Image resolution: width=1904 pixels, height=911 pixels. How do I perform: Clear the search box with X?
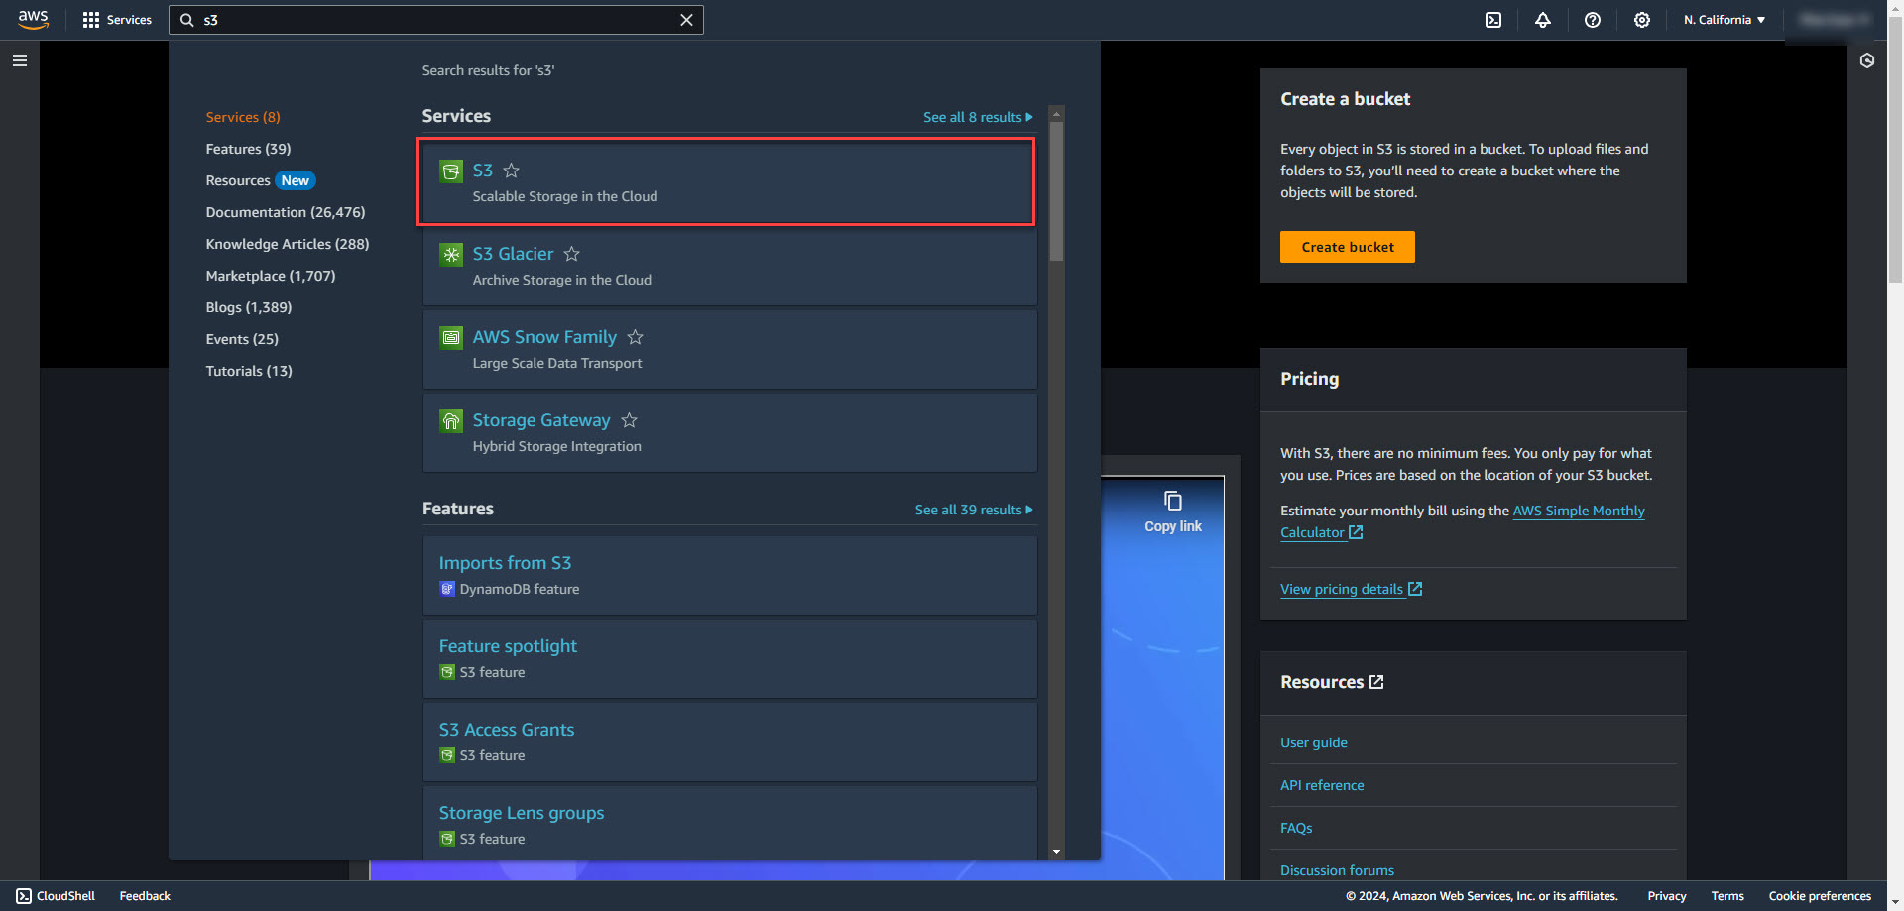coord(686,20)
